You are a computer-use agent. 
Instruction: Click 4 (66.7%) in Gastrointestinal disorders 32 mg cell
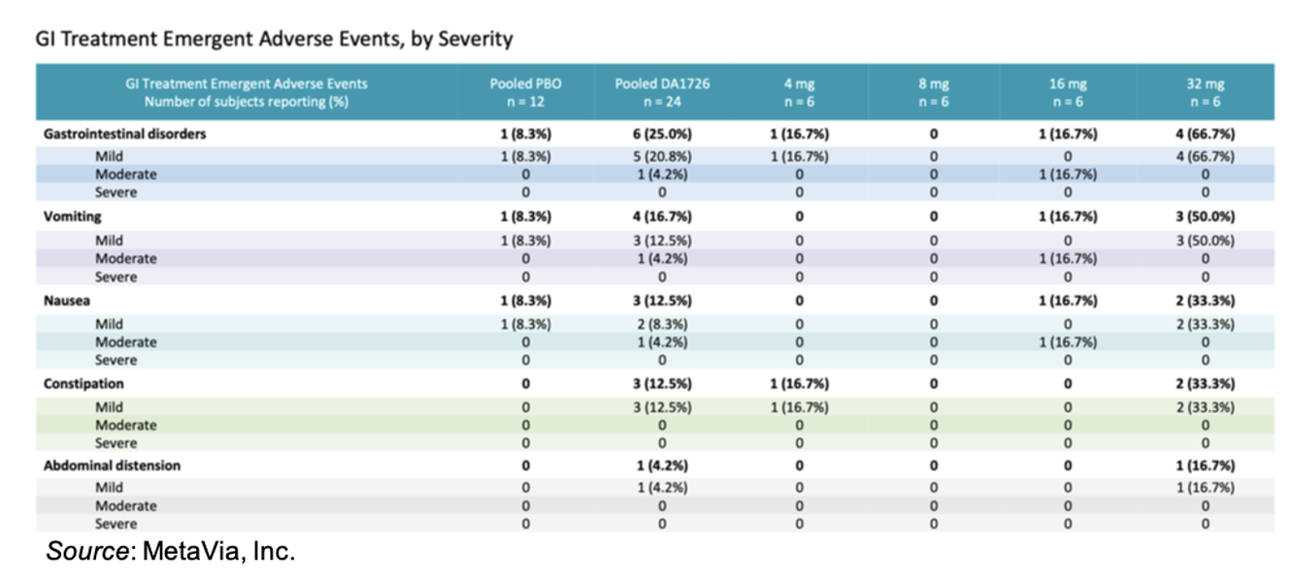pos(1205,135)
